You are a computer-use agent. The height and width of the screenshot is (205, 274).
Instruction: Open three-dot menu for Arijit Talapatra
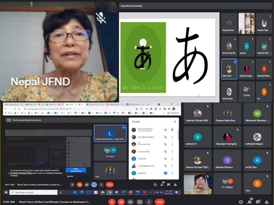click(172, 166)
